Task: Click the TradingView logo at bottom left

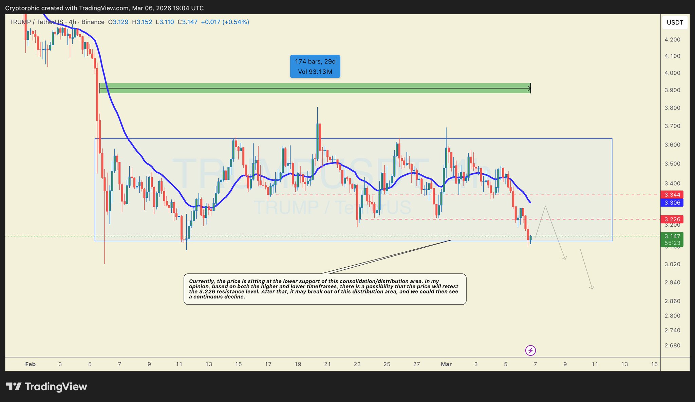Action: 46,387
